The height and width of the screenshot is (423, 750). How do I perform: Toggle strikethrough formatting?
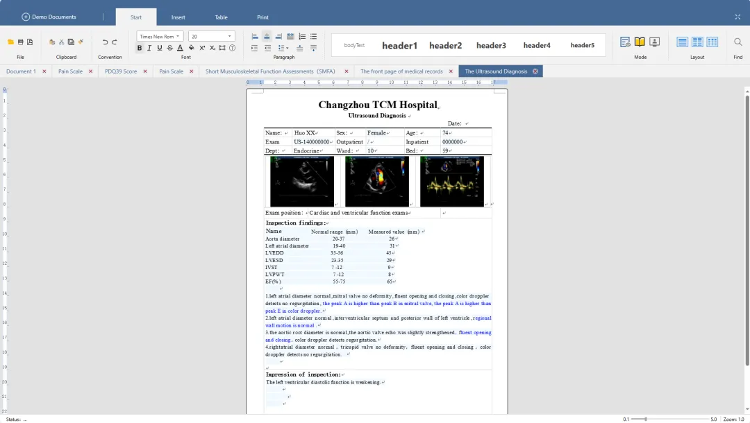(x=169, y=48)
